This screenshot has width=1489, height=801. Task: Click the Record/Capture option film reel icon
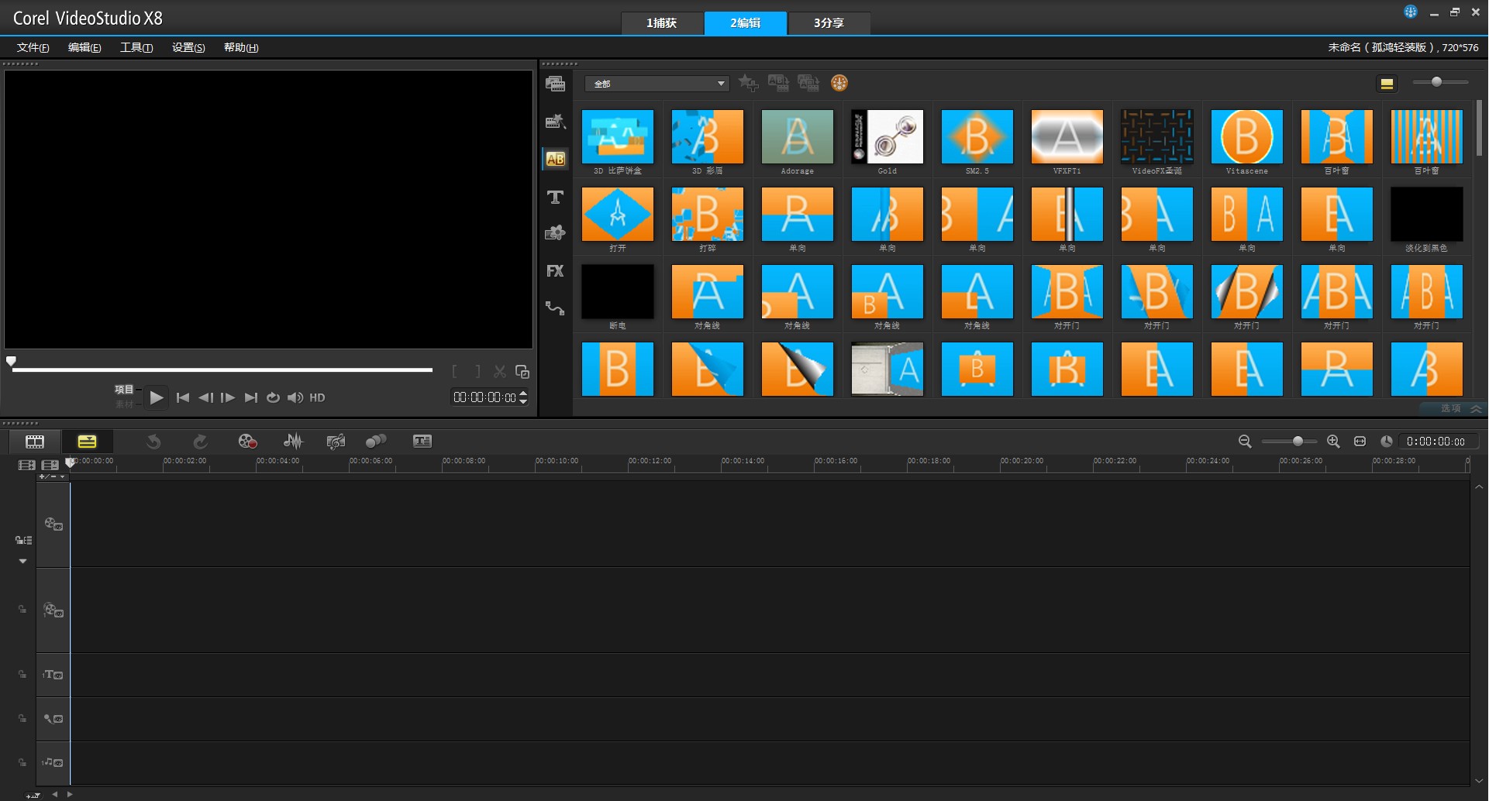[x=247, y=442]
